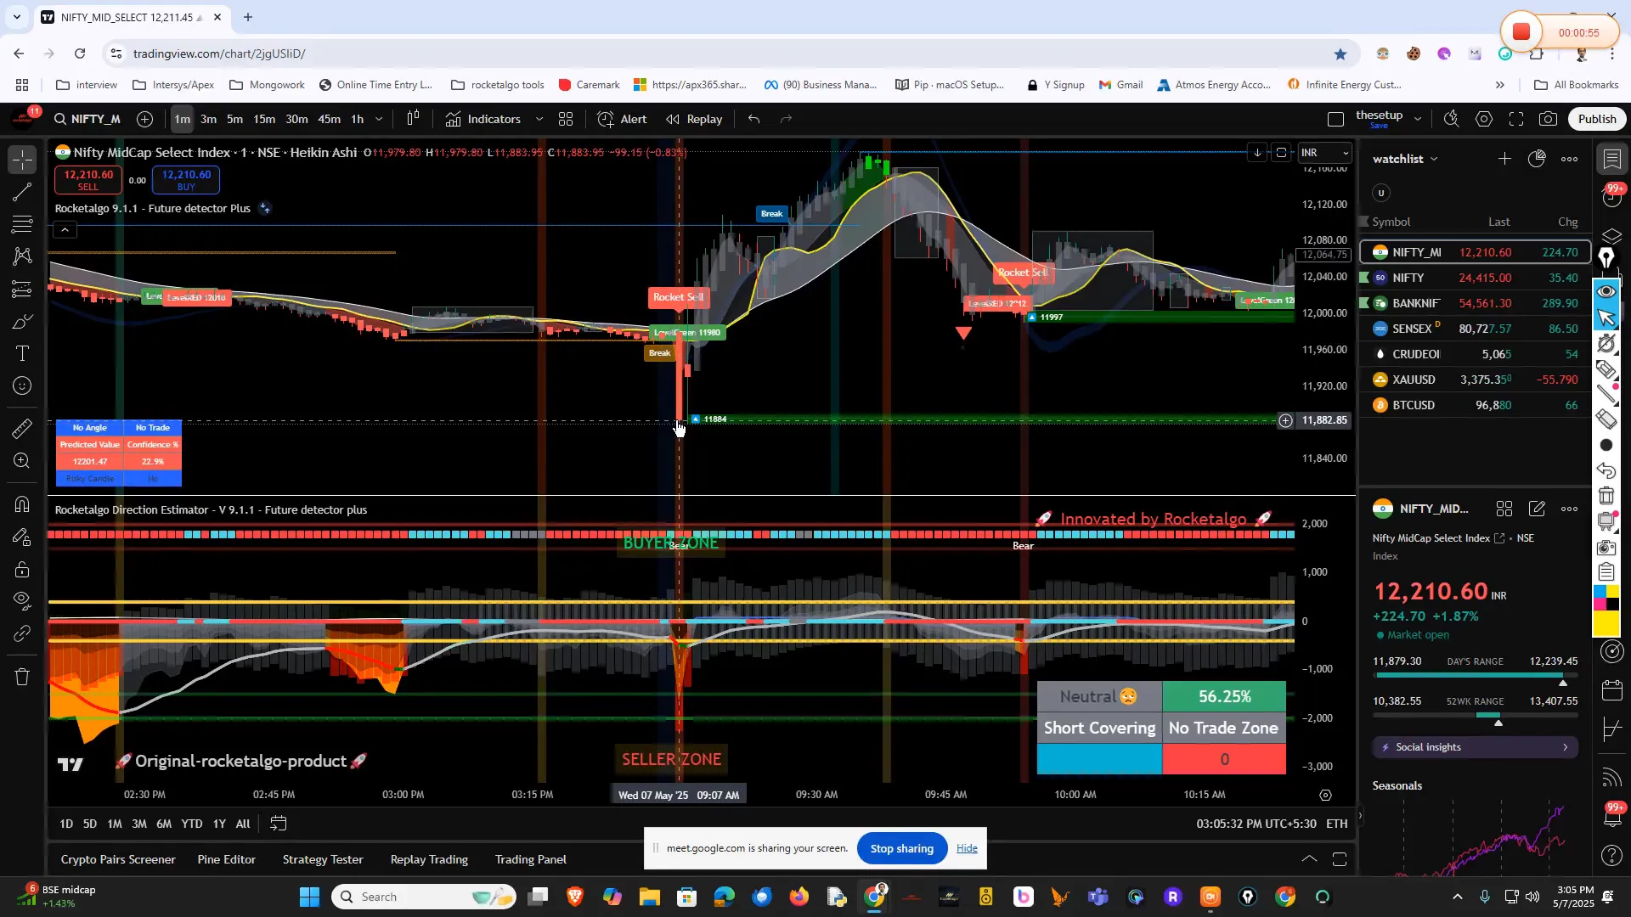Select the crosshair cursor tool
Viewport: 1631px width, 917px height.
click(x=23, y=159)
